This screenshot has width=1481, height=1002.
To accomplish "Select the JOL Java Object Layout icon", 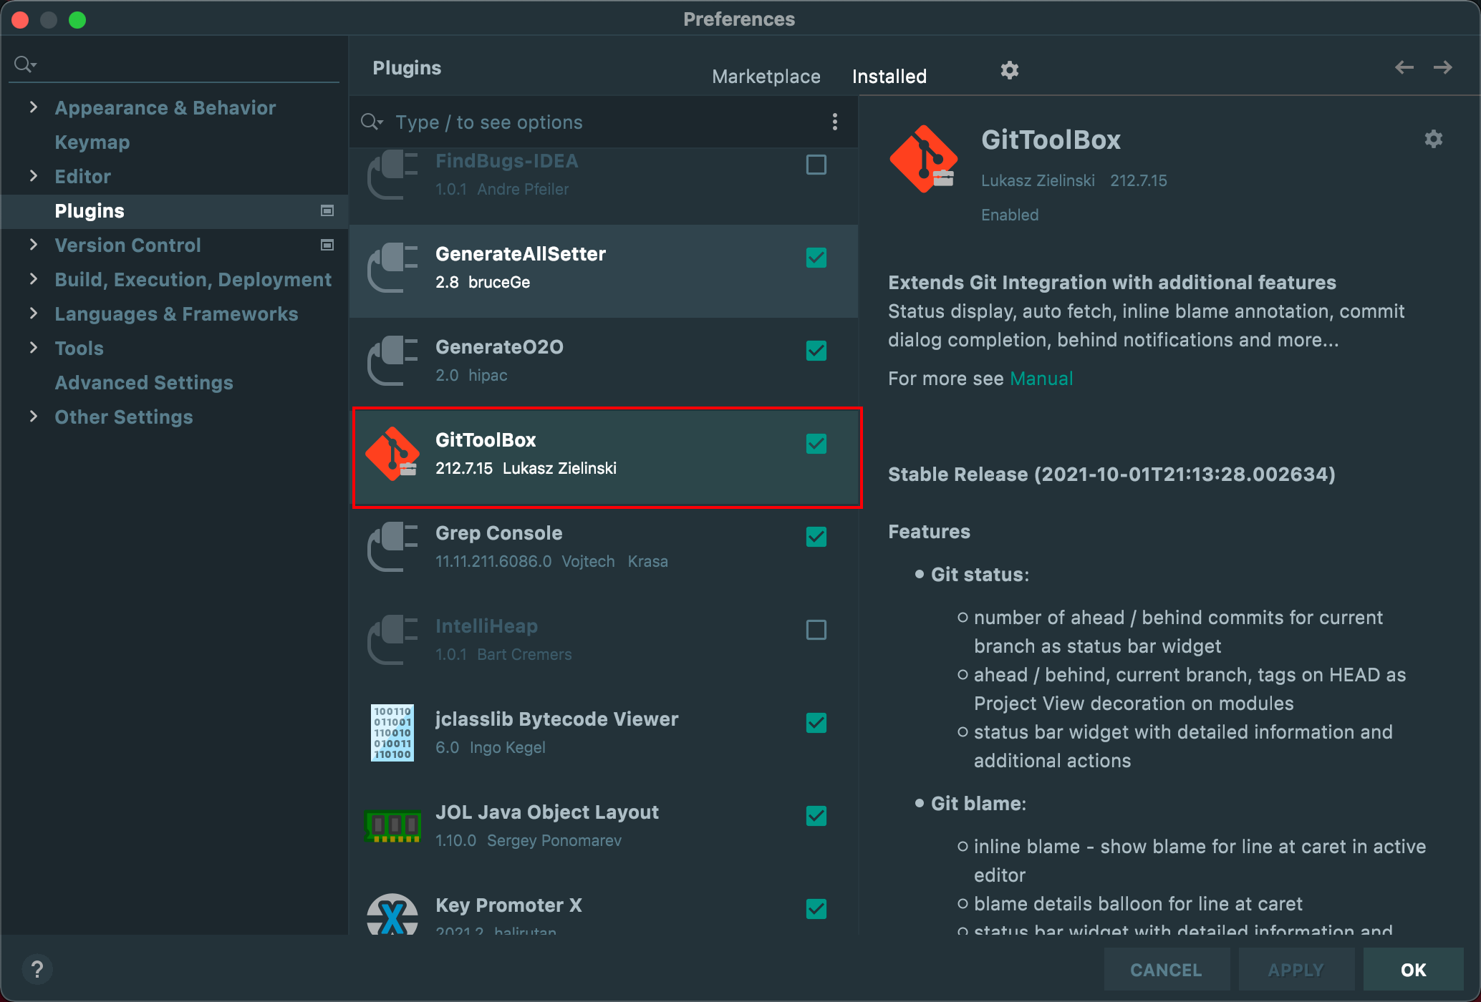I will click(392, 826).
